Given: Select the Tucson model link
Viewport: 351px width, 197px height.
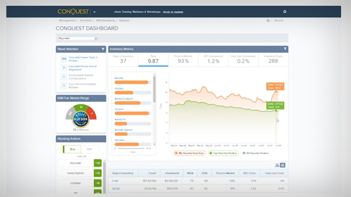Looking at the screenshot, I should coord(119,109).
